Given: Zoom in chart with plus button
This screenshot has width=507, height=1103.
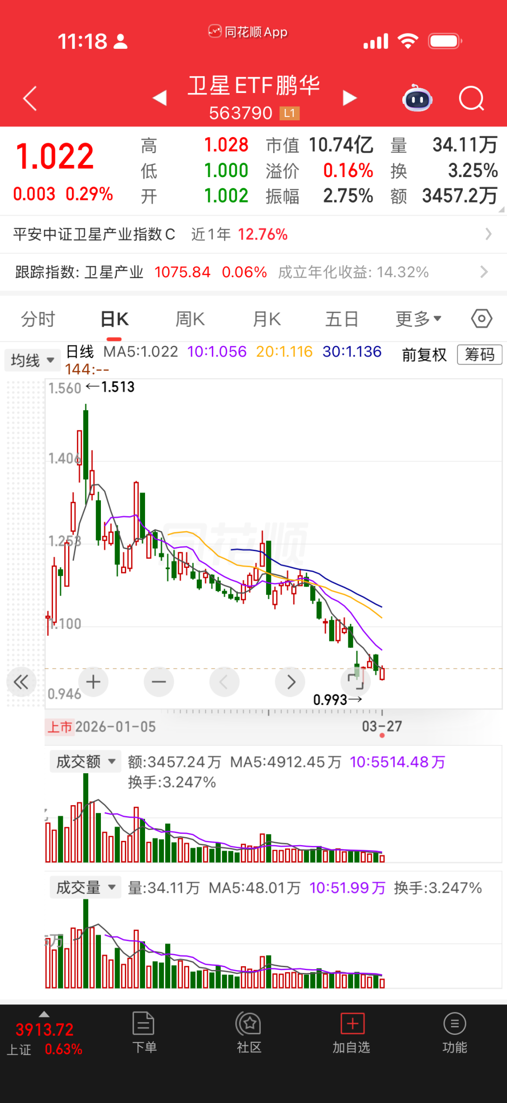Looking at the screenshot, I should pos(93,682).
